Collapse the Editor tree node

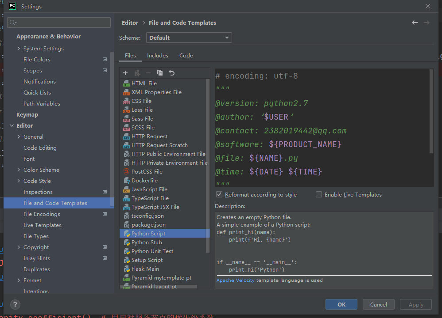coord(12,126)
